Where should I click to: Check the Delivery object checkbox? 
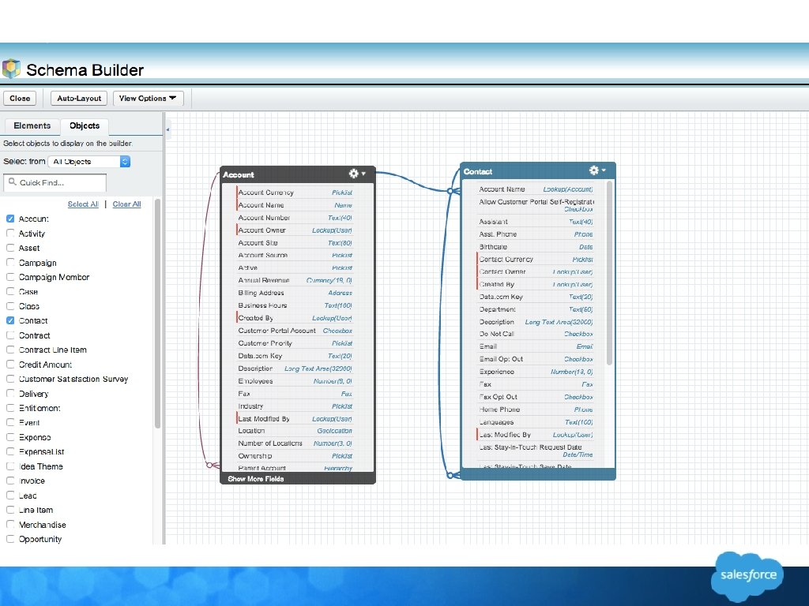coord(10,393)
